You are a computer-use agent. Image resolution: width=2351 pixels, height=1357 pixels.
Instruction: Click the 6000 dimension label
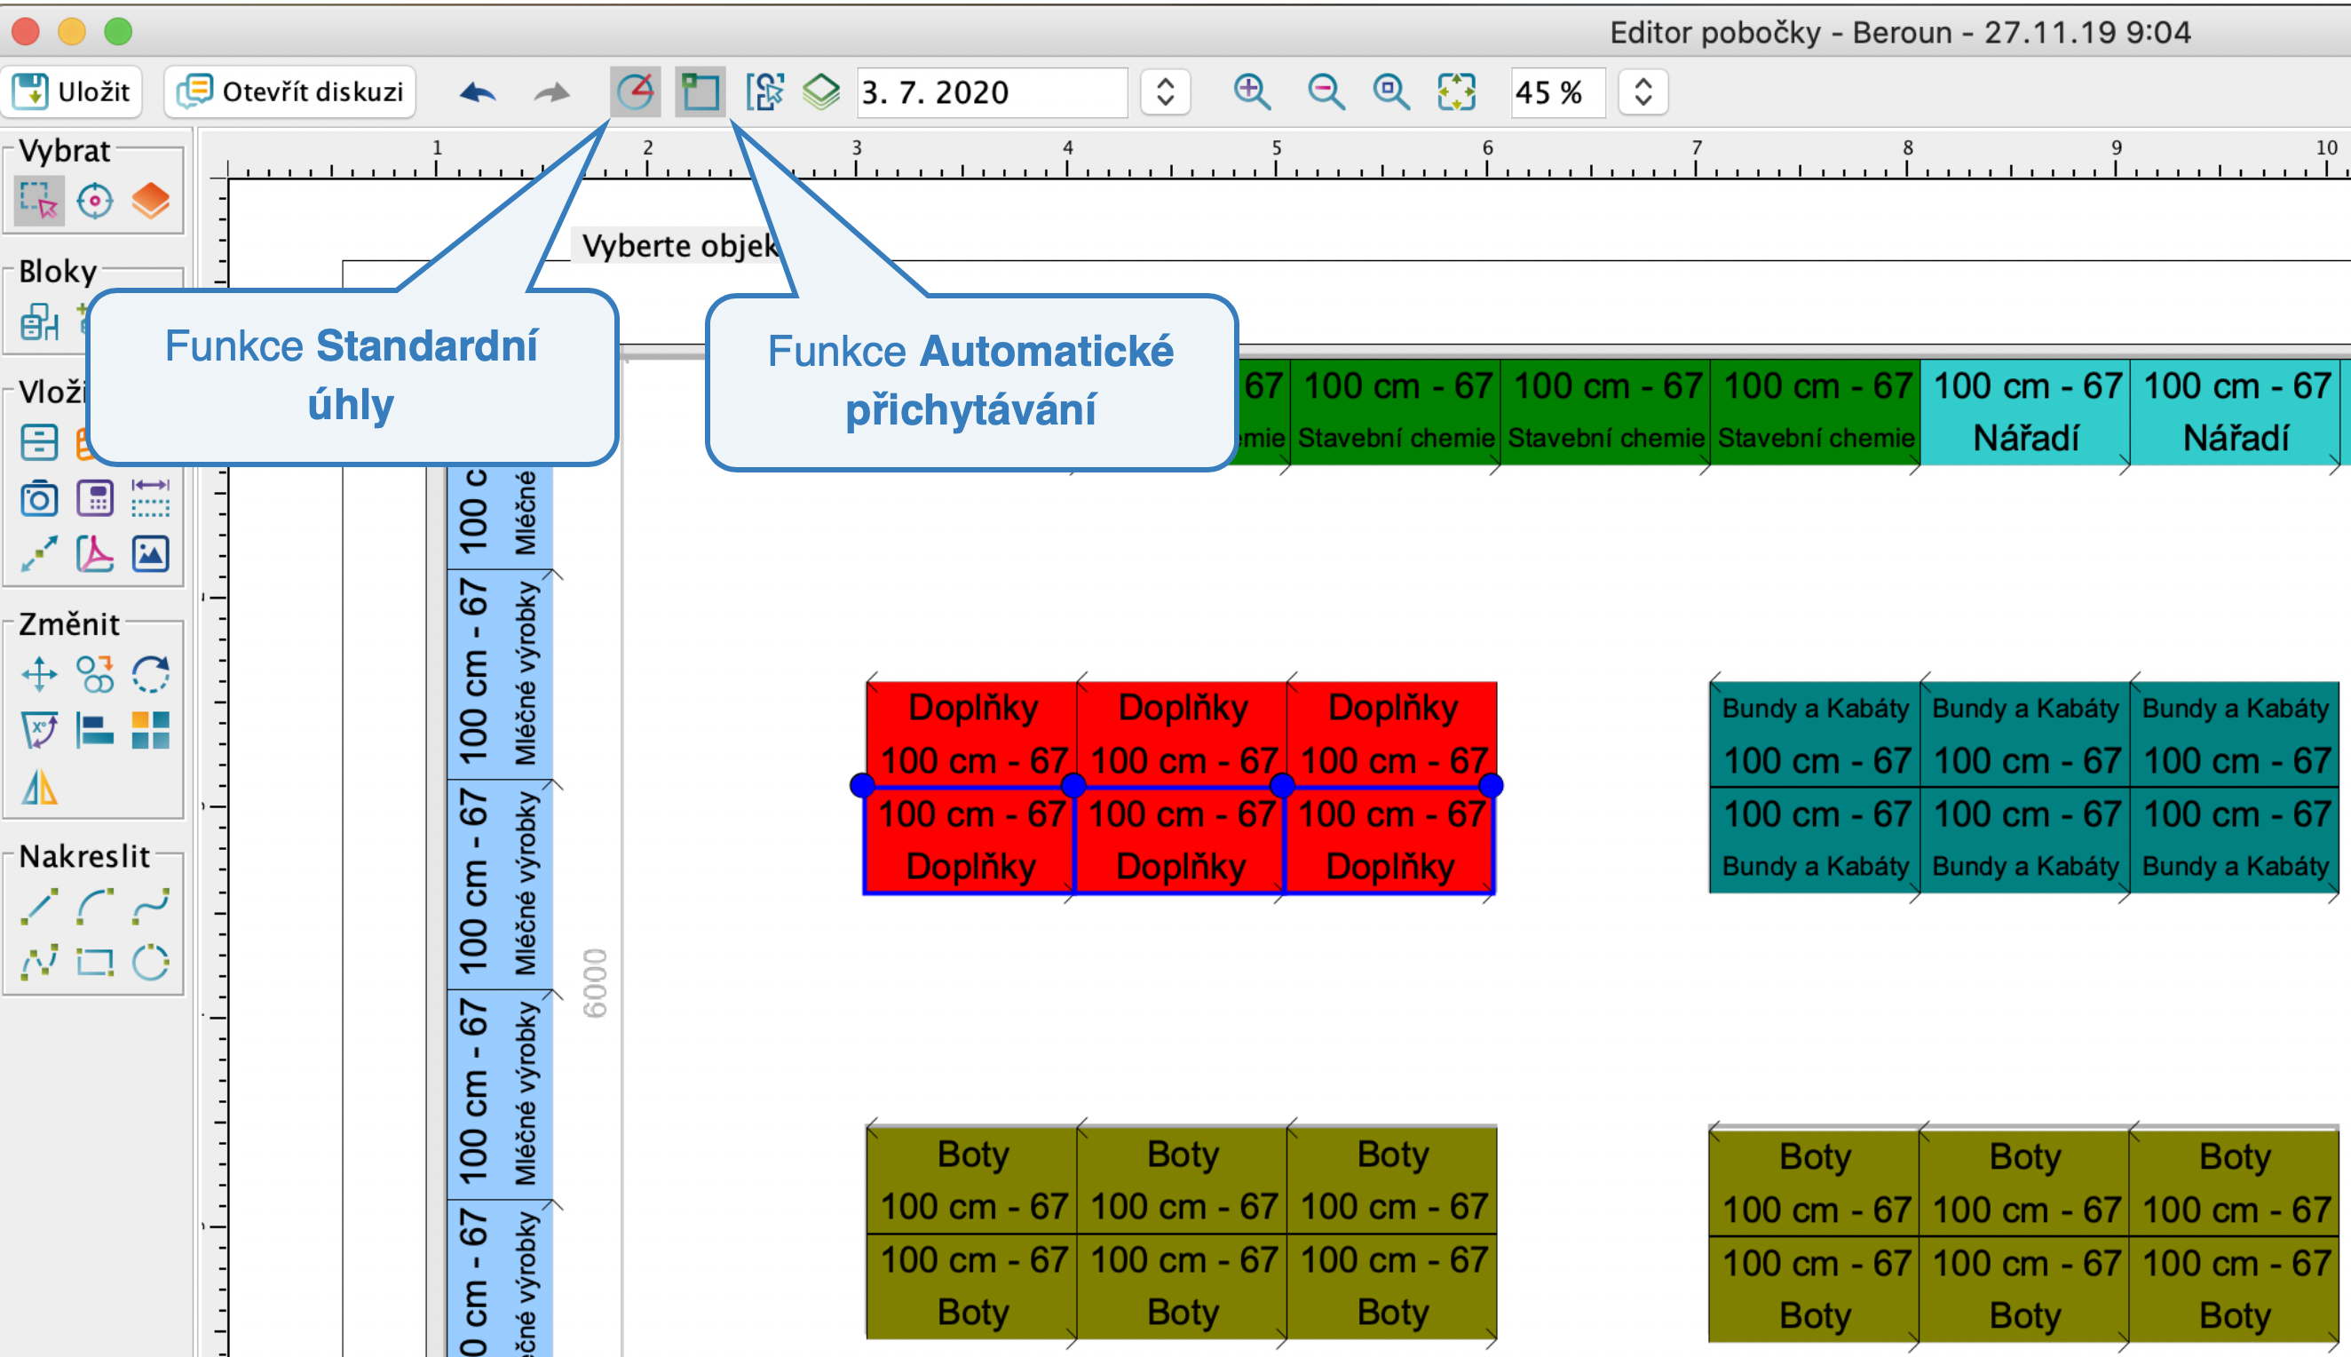[x=594, y=983]
